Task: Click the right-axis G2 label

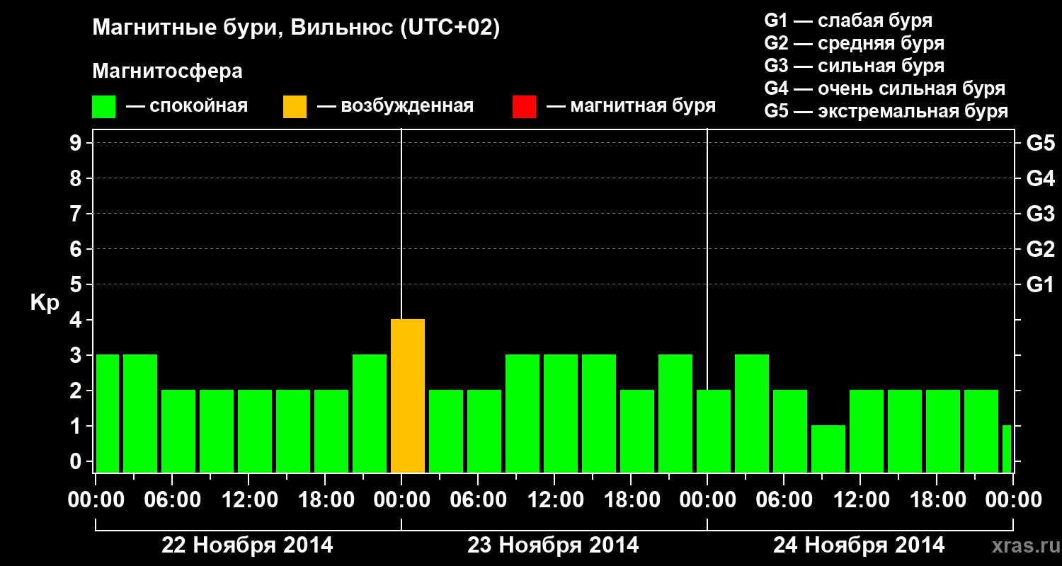Action: tap(1040, 250)
